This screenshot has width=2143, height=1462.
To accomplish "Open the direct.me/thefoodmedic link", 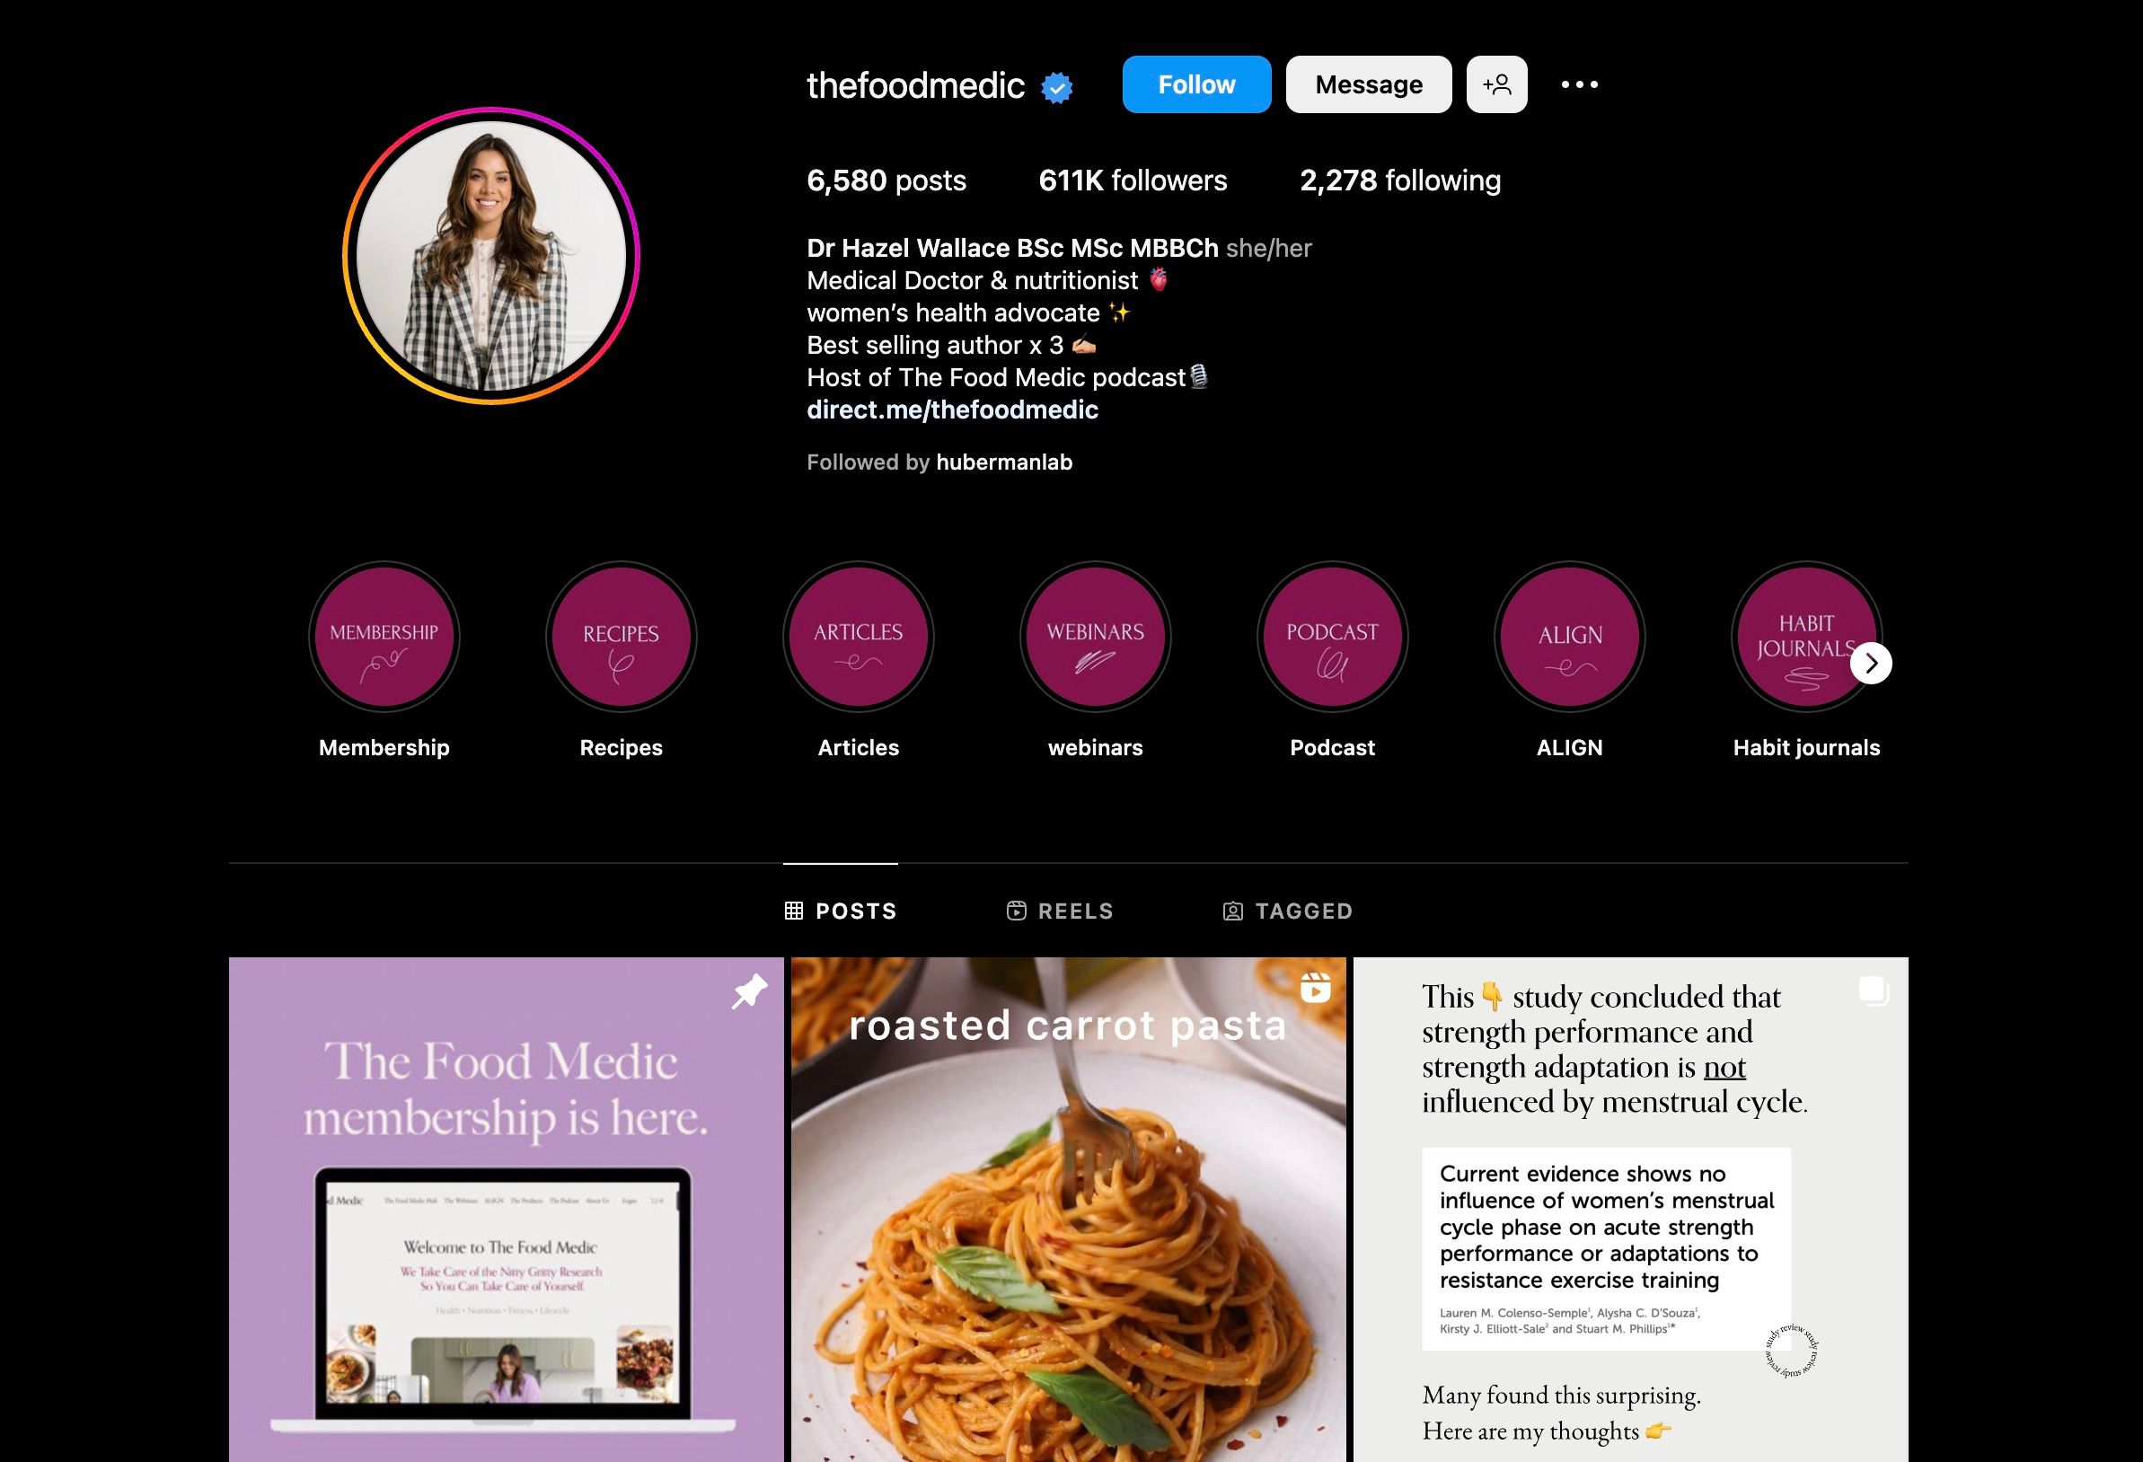I will coord(953,410).
